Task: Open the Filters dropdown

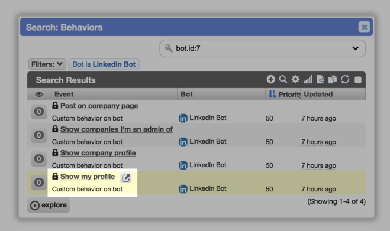Action: click(x=47, y=64)
